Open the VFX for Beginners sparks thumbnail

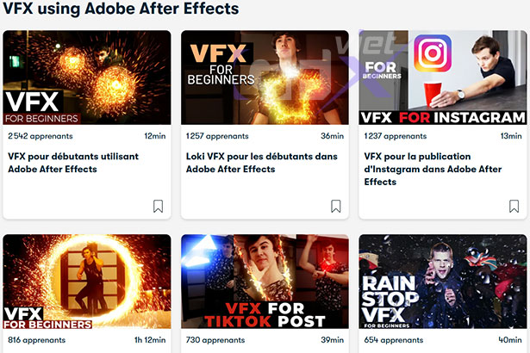[87, 77]
